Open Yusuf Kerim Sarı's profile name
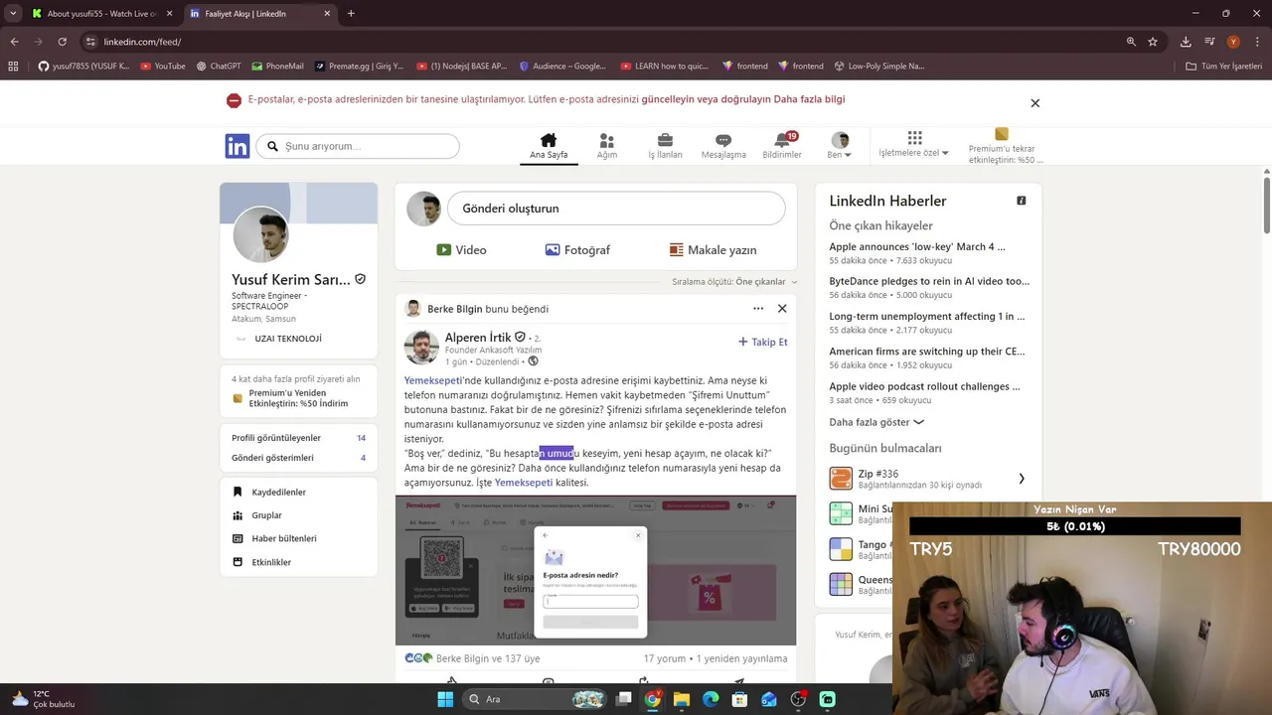This screenshot has width=1272, height=715. [291, 280]
